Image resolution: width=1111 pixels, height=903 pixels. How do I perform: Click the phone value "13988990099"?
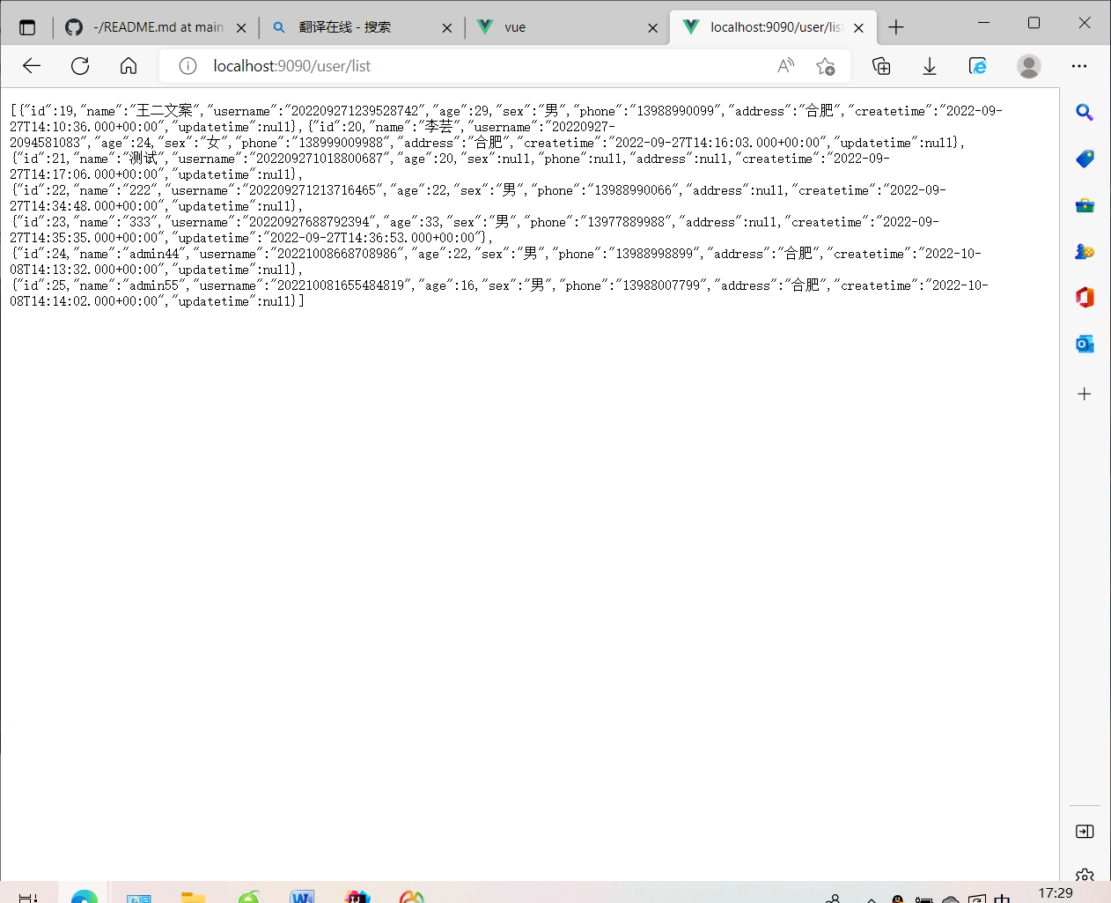(x=675, y=111)
